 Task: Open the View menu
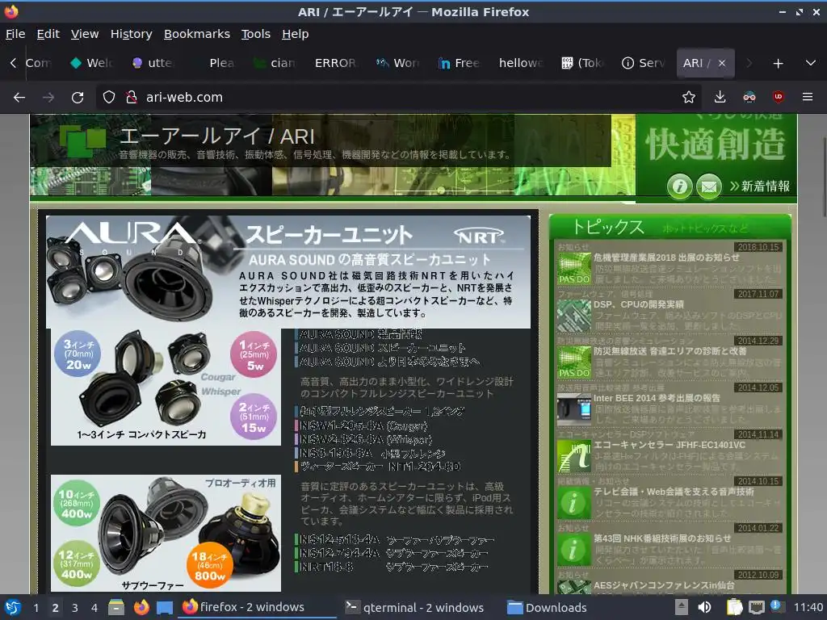pyautogui.click(x=85, y=34)
